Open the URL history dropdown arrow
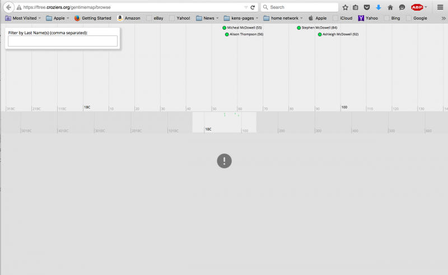448x275 pixels. tap(246, 7)
